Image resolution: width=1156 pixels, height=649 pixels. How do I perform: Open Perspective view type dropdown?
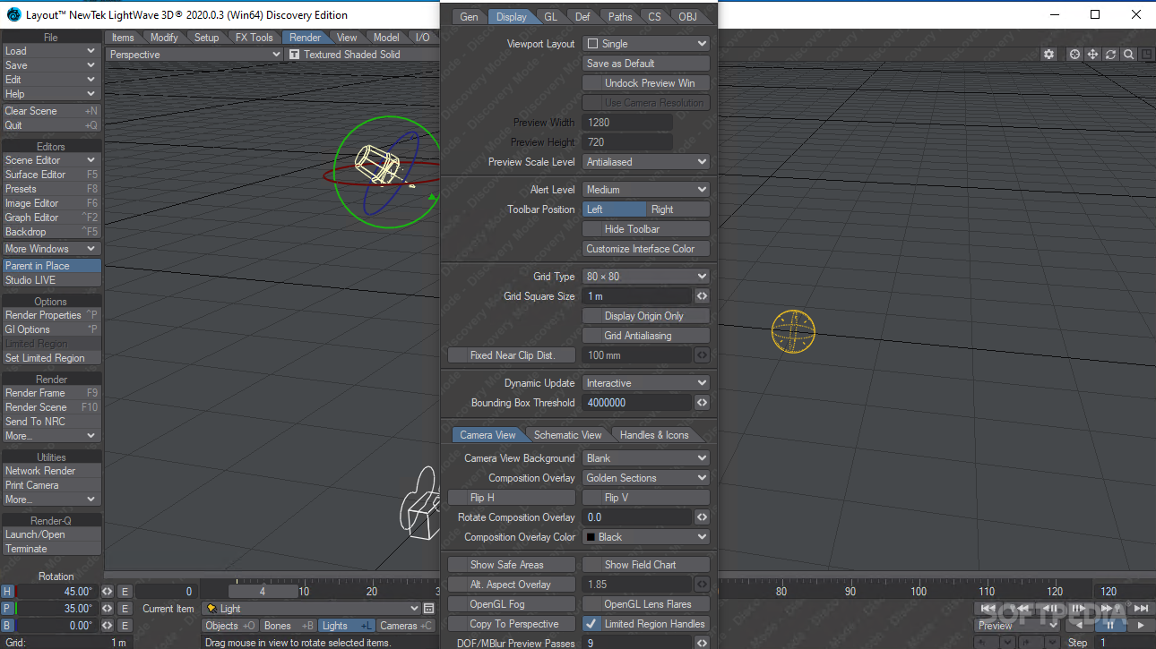(x=194, y=55)
